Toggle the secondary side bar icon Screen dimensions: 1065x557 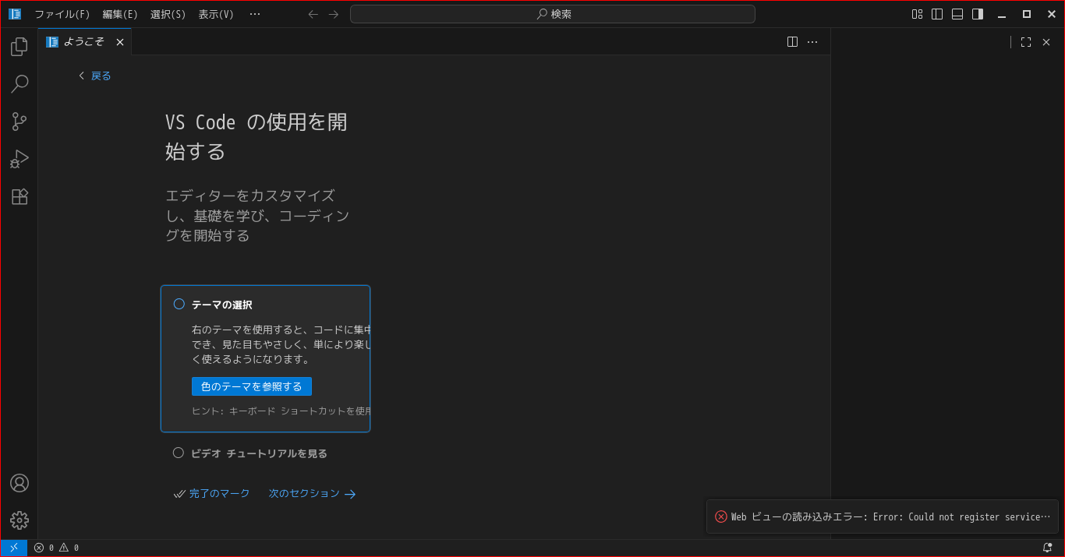(978, 14)
